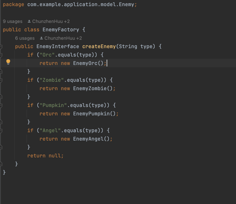
Task: Click EnemyZombie() in the return statement
Action: click(93, 88)
